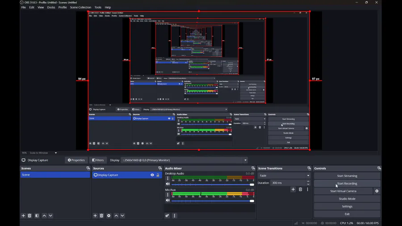Add a new source with plus icon
The image size is (402, 226).
95,216
